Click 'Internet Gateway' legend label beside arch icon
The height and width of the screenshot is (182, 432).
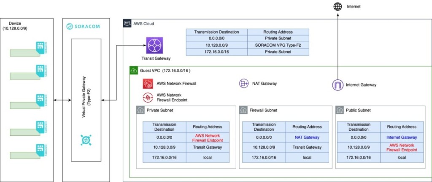coord(361,85)
